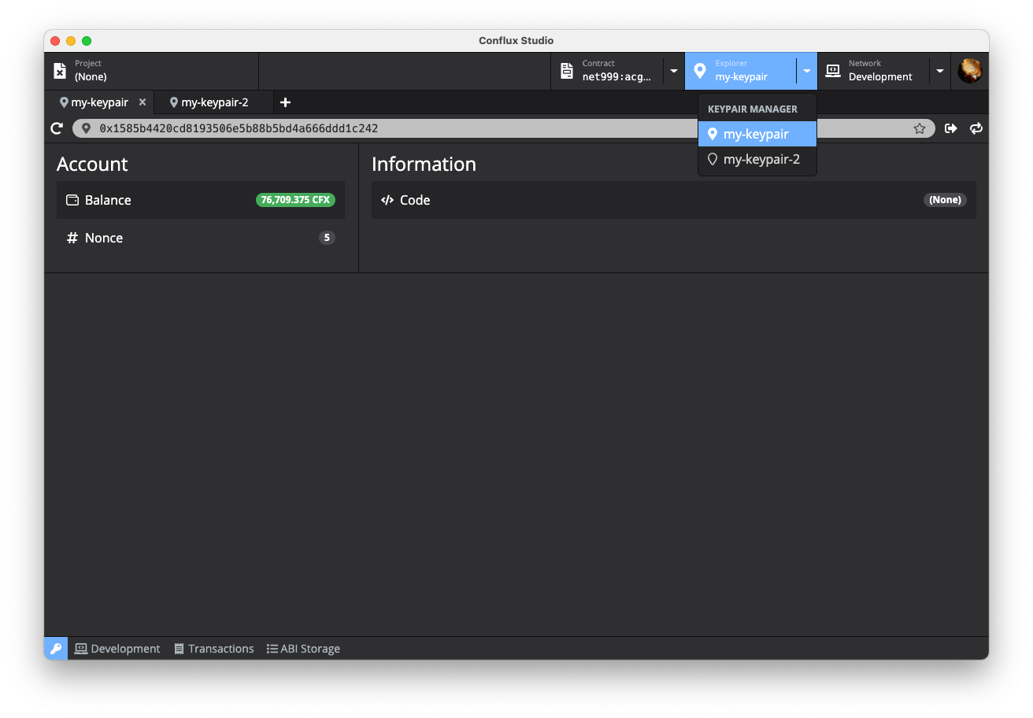The image size is (1033, 718).
Task: Click the transfer arrow icon
Action: pyautogui.click(x=951, y=128)
